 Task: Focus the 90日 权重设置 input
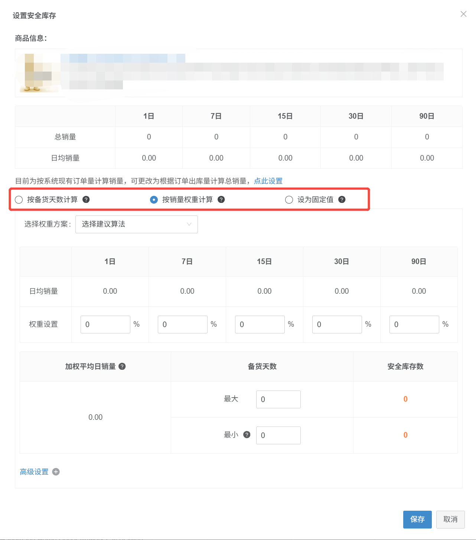[414, 325]
